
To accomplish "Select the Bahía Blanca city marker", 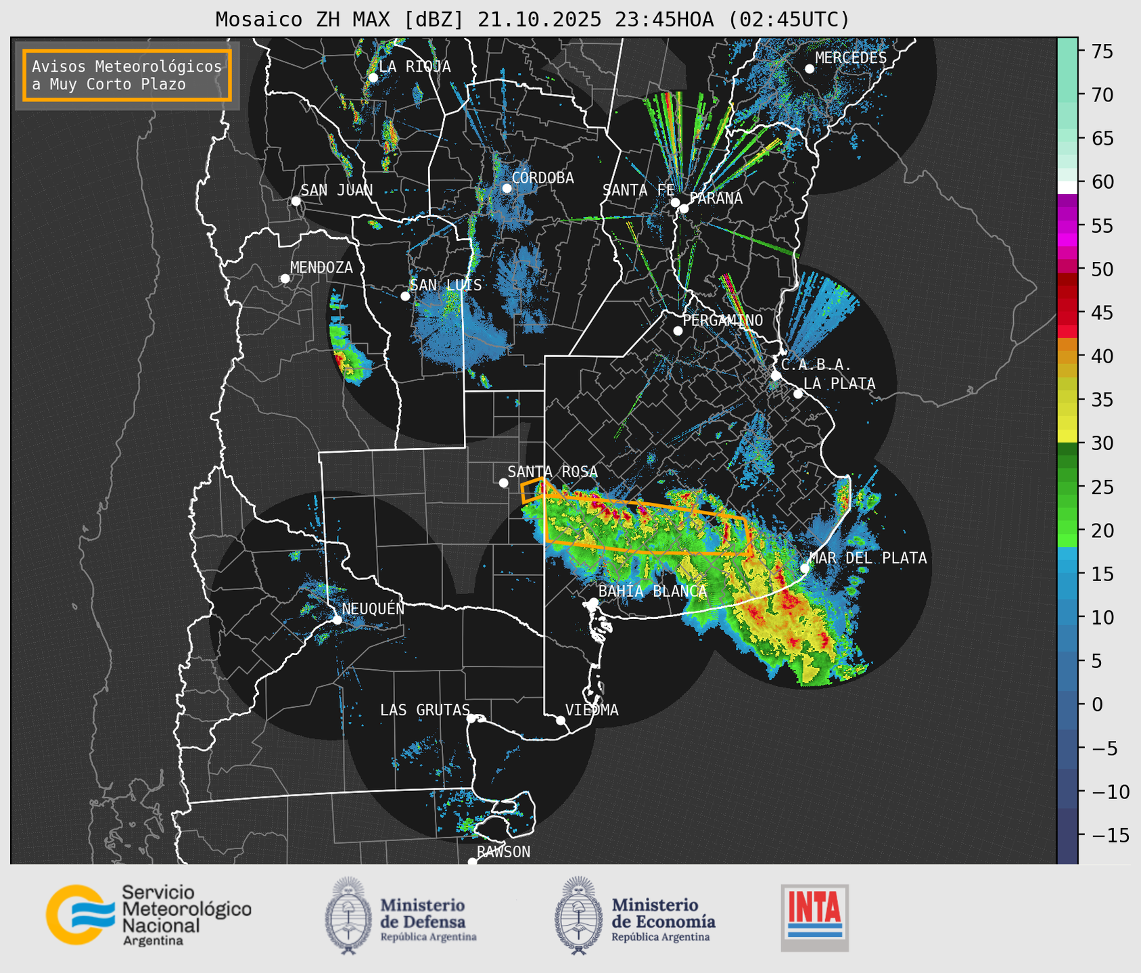I will pos(593,602).
